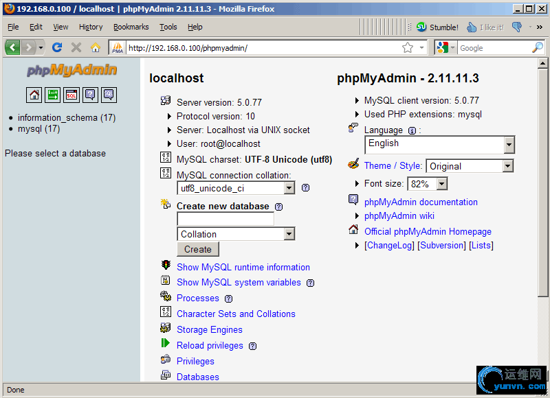Click the Storage Engines icon
This screenshot has width=550, height=398.
coord(166,327)
